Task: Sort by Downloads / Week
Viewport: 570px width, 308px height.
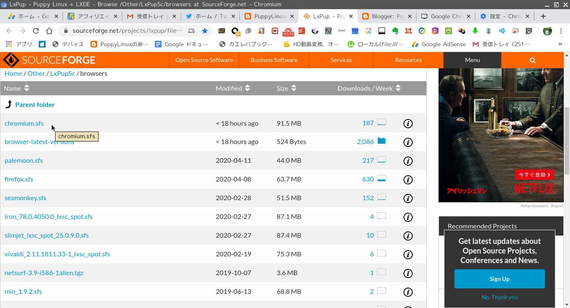Action: click(369, 88)
